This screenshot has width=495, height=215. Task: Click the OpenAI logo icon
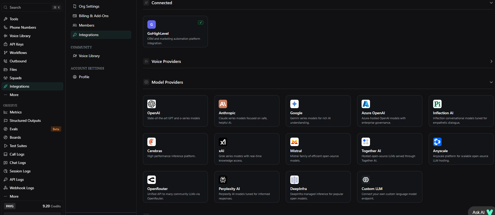click(x=152, y=104)
